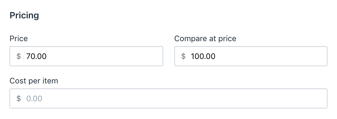The width and height of the screenshot is (337, 119).
Task: Click empty right end of Cost per item box
Action: click(316, 99)
